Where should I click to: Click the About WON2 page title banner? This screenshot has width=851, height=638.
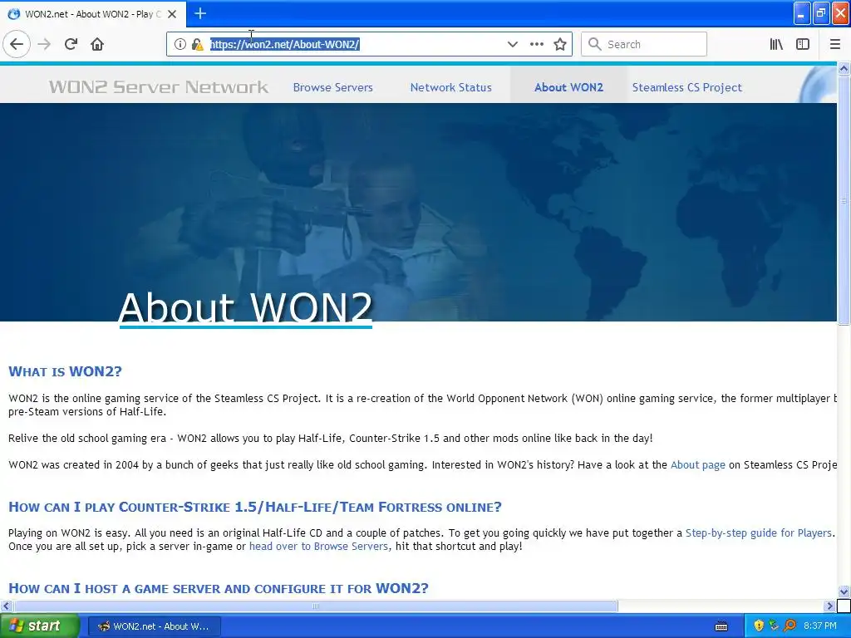(245, 307)
